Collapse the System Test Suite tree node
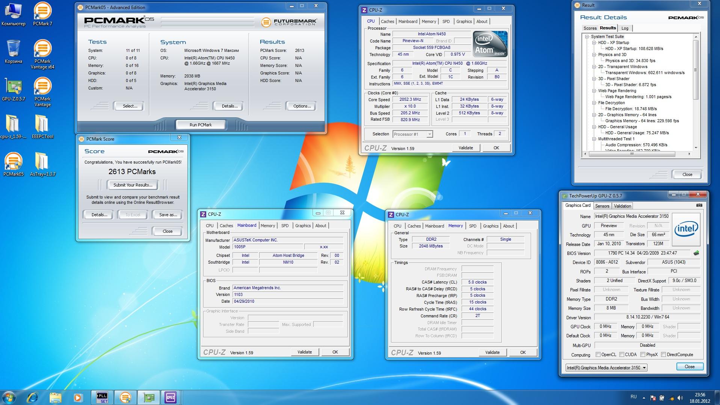Viewport: 720px width, 405px height. [x=587, y=36]
